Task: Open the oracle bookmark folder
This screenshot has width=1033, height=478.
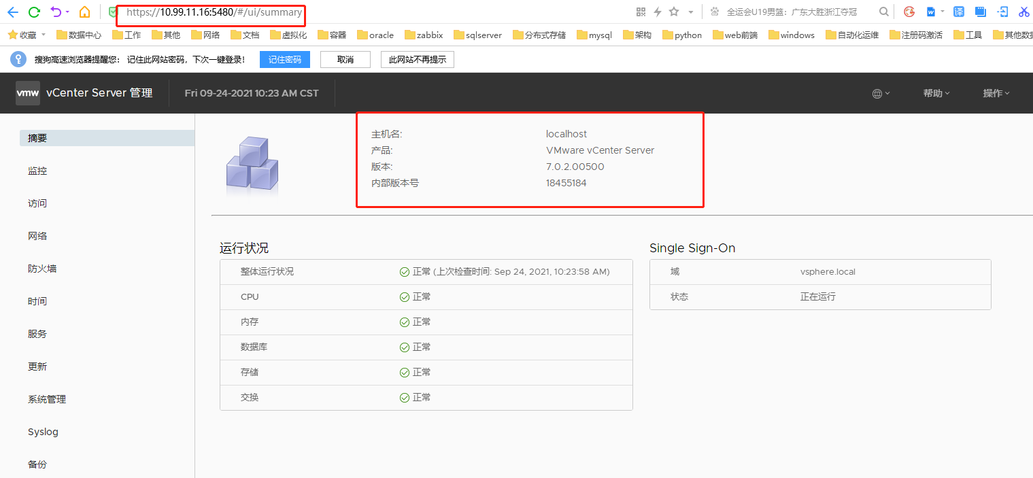Action: click(375, 35)
